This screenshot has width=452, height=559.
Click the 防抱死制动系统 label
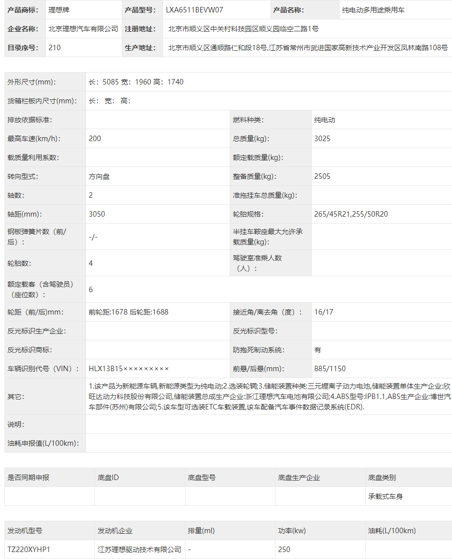click(x=259, y=350)
